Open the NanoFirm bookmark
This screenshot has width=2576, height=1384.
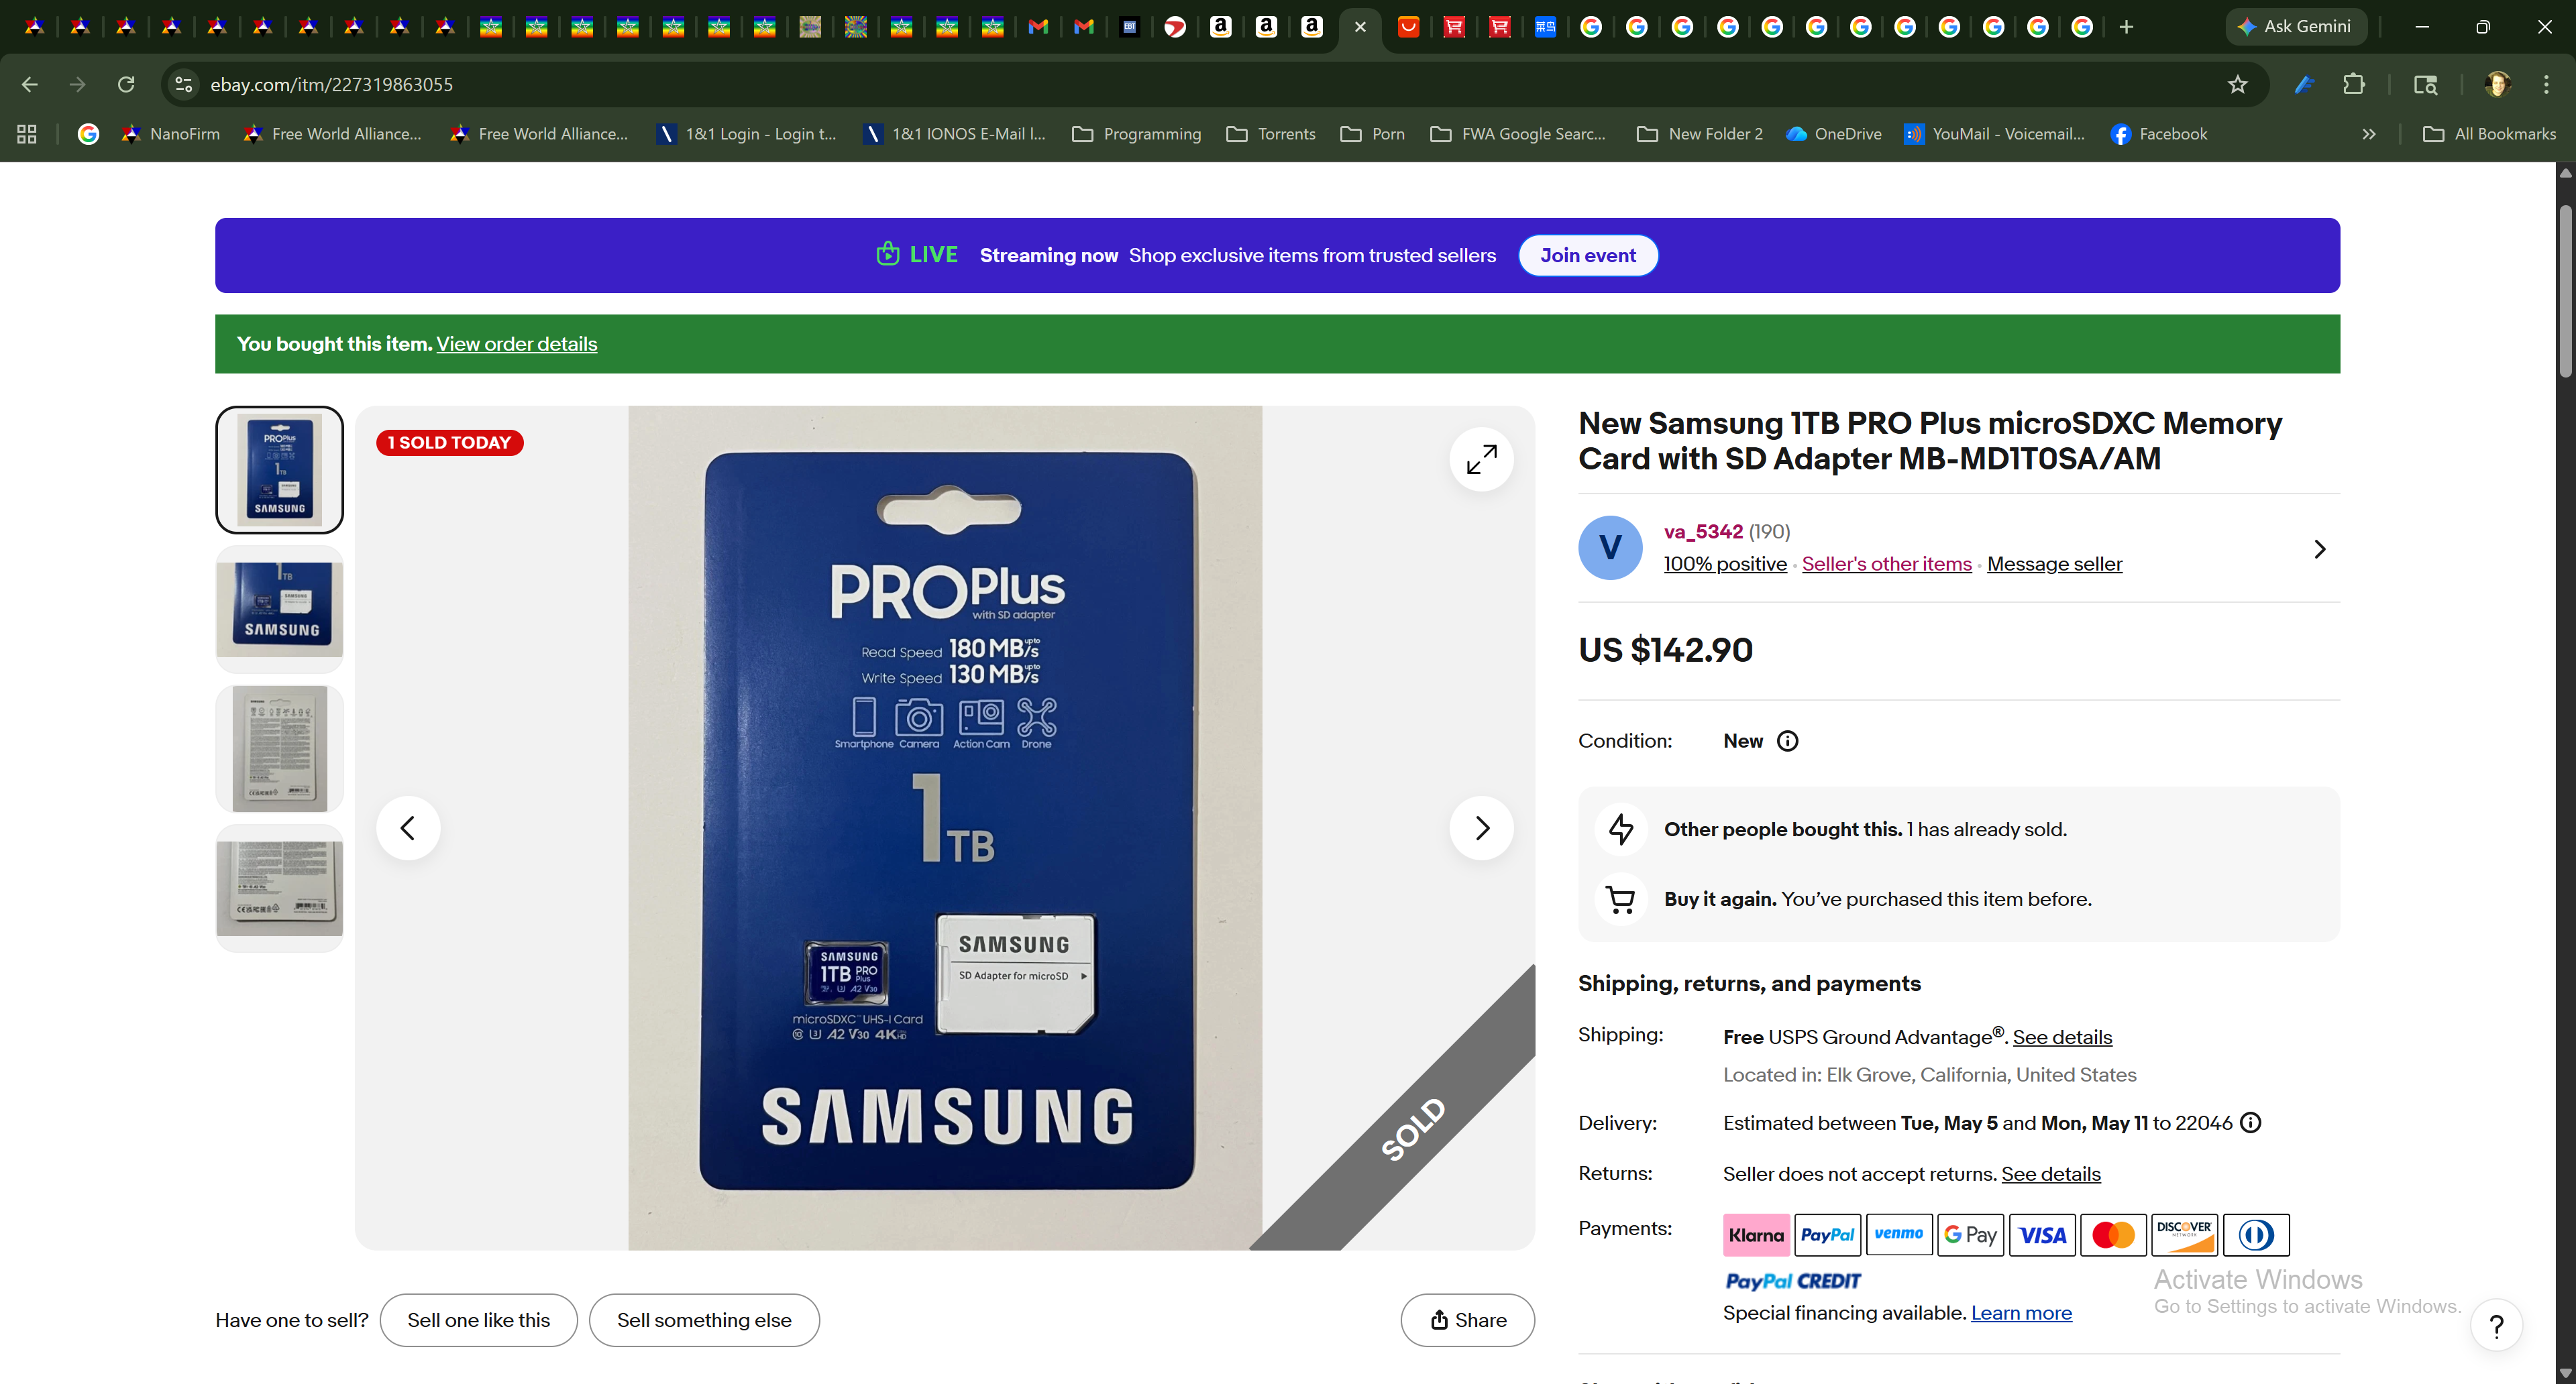click(170, 134)
